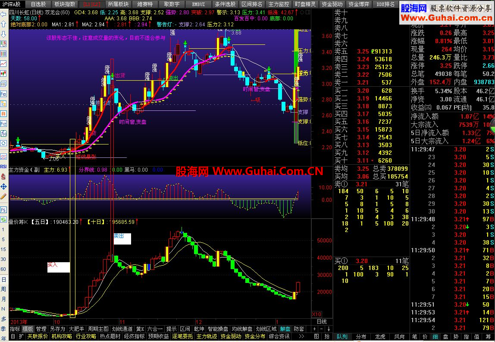
Task: Click the plus zoom button beside 日线
Action: pos(314,329)
